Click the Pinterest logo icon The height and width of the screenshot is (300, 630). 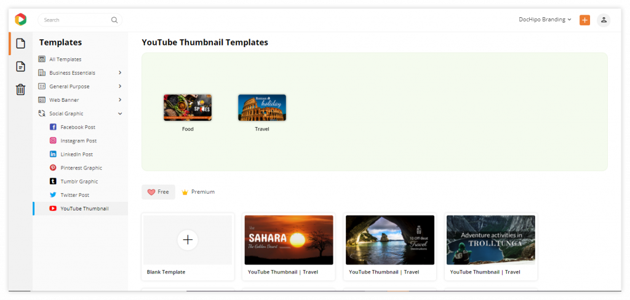click(x=53, y=168)
